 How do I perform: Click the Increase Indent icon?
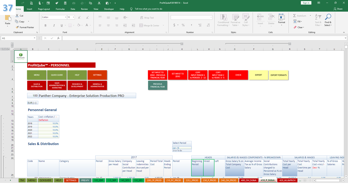pos(133,25)
